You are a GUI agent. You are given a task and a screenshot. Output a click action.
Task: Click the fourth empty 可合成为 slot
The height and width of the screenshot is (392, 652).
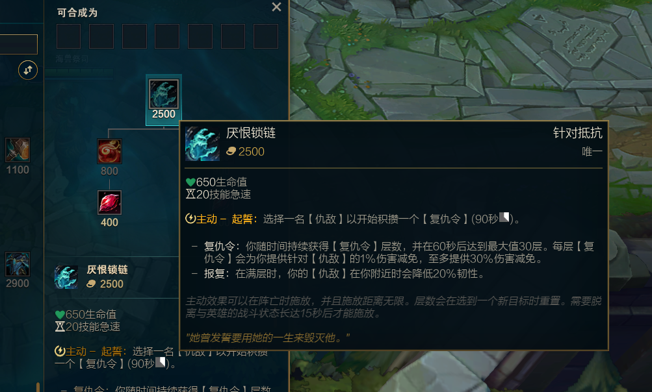[167, 36]
